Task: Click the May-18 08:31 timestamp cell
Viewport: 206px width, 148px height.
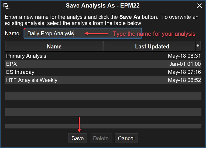Action: (184, 56)
